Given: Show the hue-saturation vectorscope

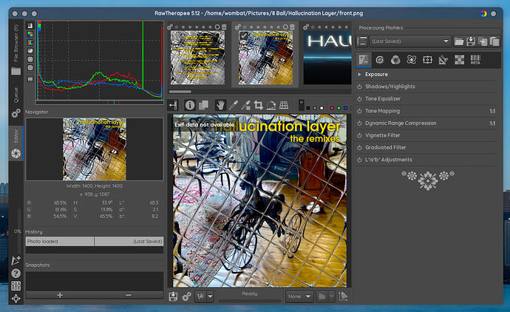Looking at the screenshot, I should pos(30,59).
